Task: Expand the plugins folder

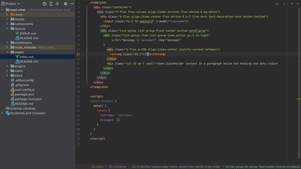Action: point(7,66)
